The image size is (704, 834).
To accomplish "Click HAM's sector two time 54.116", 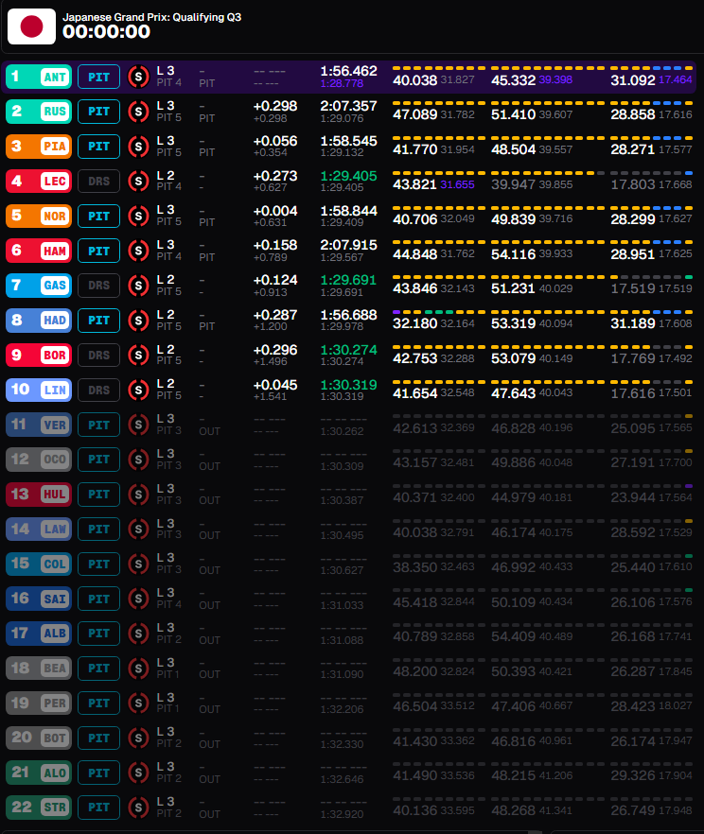I will click(514, 254).
